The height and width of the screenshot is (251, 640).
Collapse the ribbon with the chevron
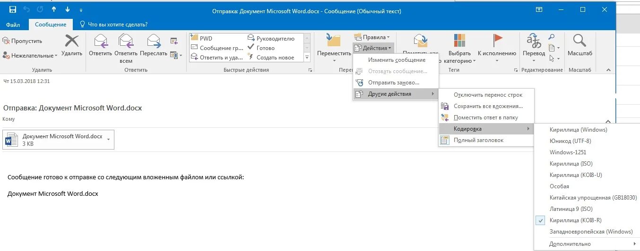[609, 70]
